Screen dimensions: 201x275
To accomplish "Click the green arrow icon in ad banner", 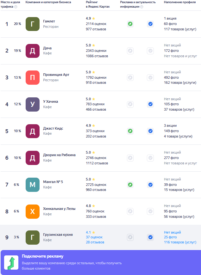I will click(x=11, y=263).
